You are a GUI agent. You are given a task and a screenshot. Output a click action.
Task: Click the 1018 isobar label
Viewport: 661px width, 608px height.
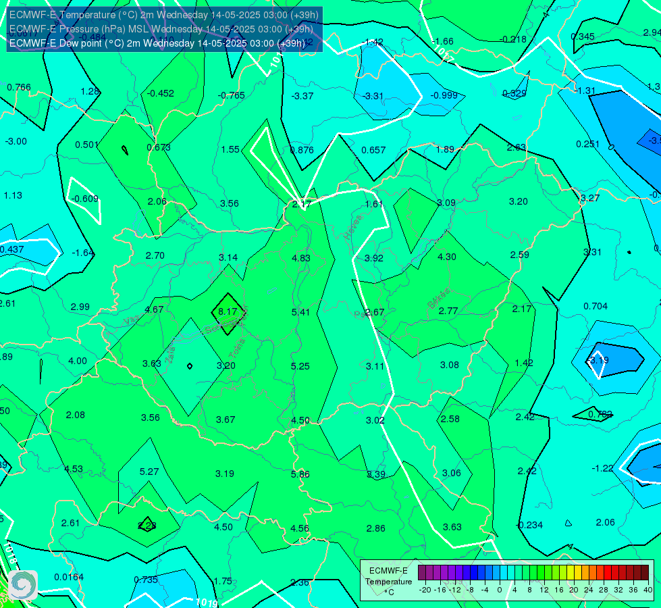click(10, 553)
